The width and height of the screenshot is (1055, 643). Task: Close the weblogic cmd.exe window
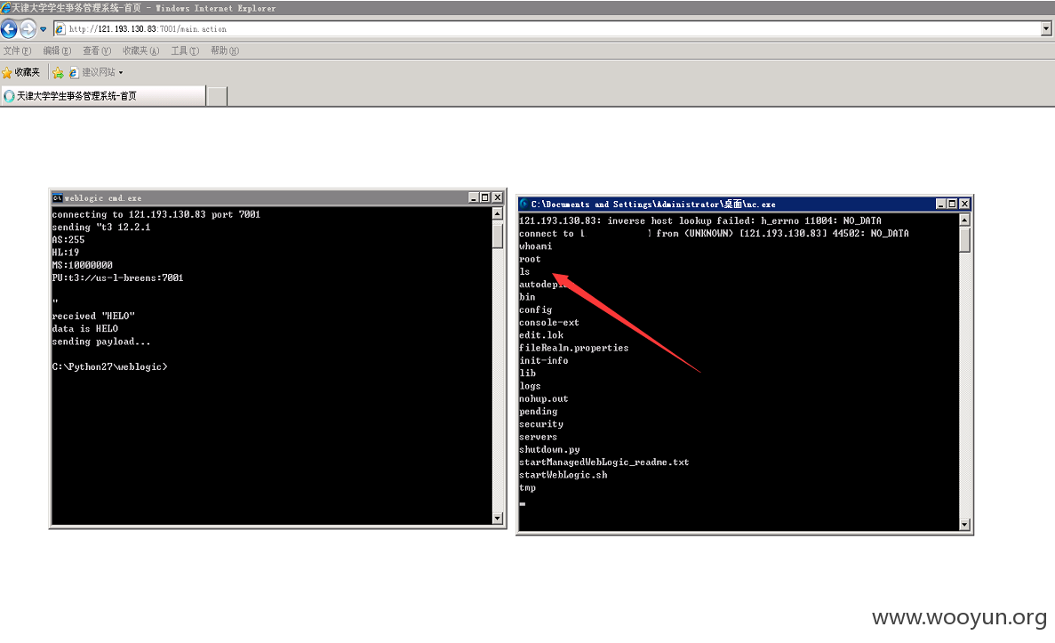click(x=497, y=197)
